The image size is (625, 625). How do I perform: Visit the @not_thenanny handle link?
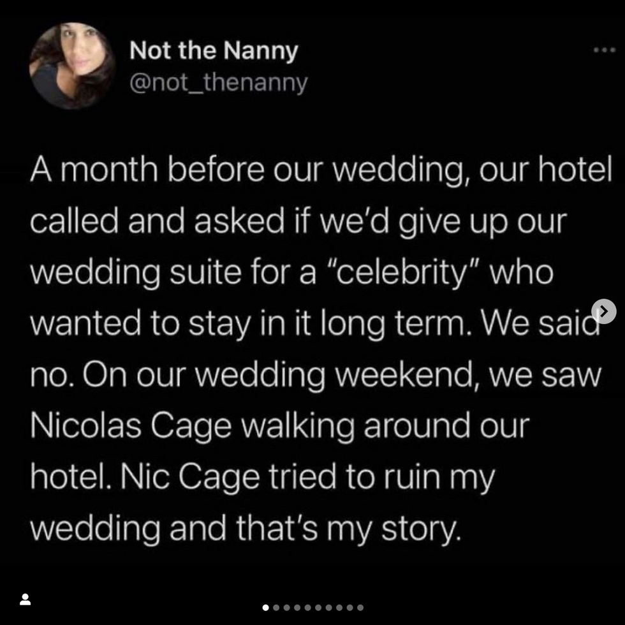click(x=218, y=82)
